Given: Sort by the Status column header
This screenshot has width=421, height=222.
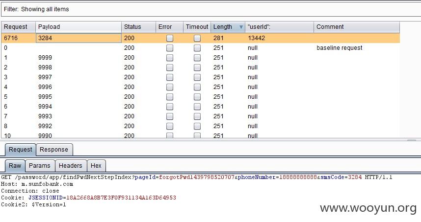Looking at the screenshot, I should [x=138, y=27].
